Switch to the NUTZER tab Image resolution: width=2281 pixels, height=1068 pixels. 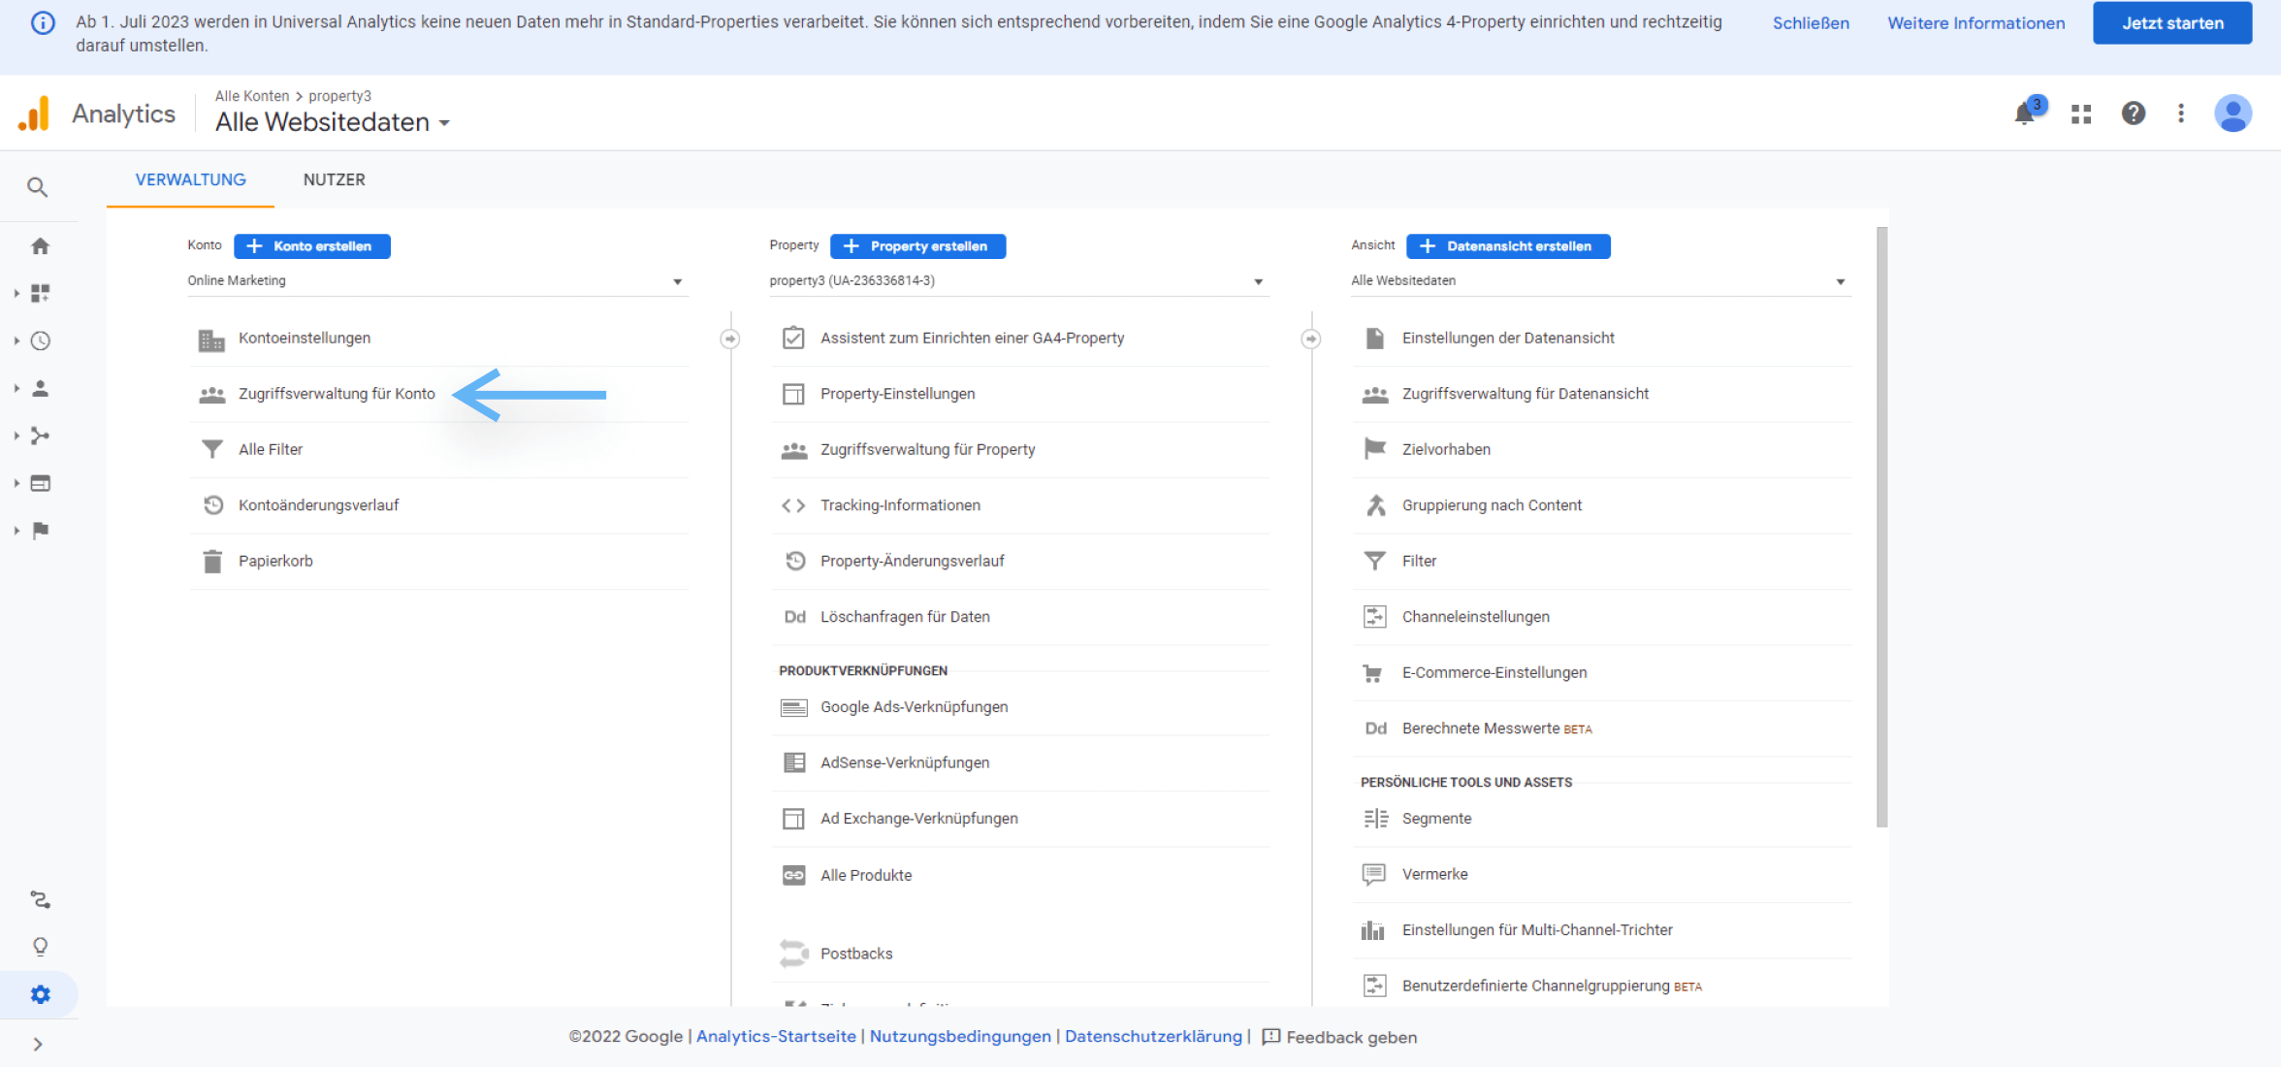[x=334, y=179]
